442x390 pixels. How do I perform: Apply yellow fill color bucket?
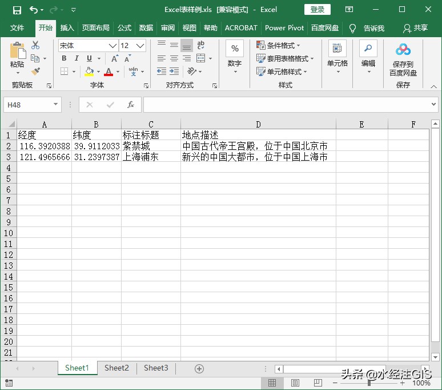point(89,71)
